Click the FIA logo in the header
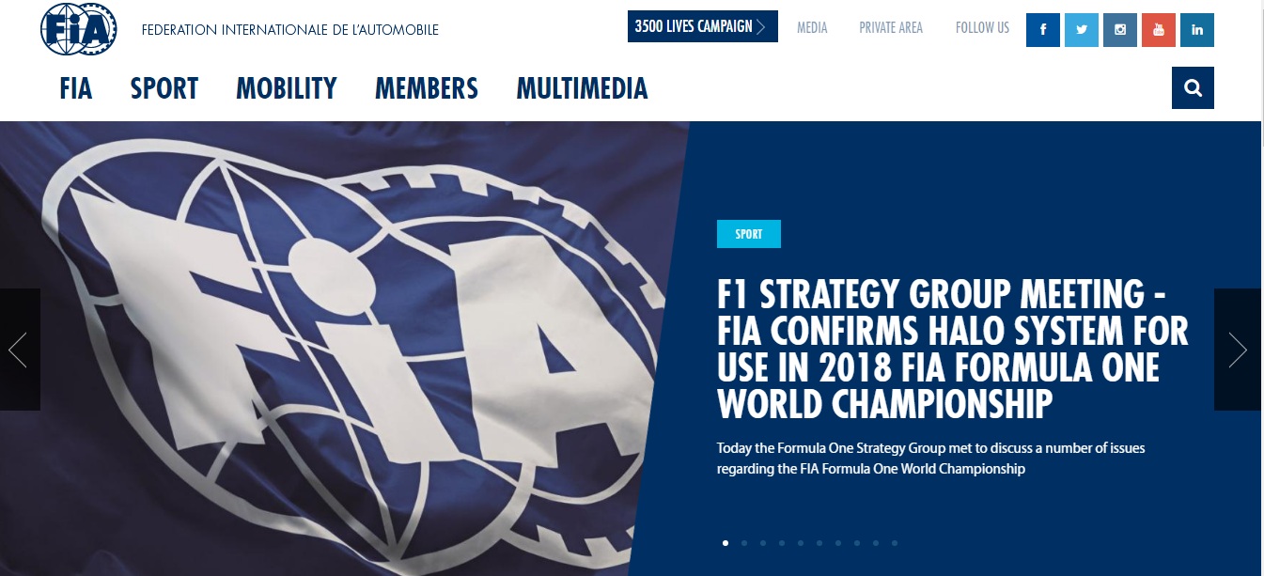1264x576 pixels. [x=79, y=29]
